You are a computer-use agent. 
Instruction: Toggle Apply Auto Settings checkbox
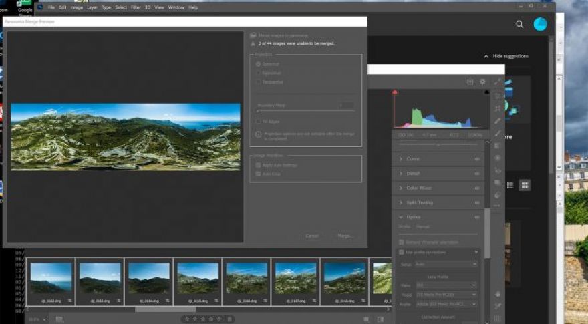[x=258, y=166]
